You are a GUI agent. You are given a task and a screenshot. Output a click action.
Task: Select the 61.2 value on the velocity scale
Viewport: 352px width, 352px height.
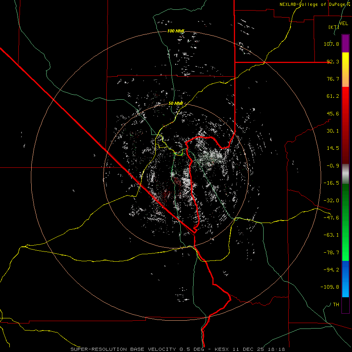333,96
